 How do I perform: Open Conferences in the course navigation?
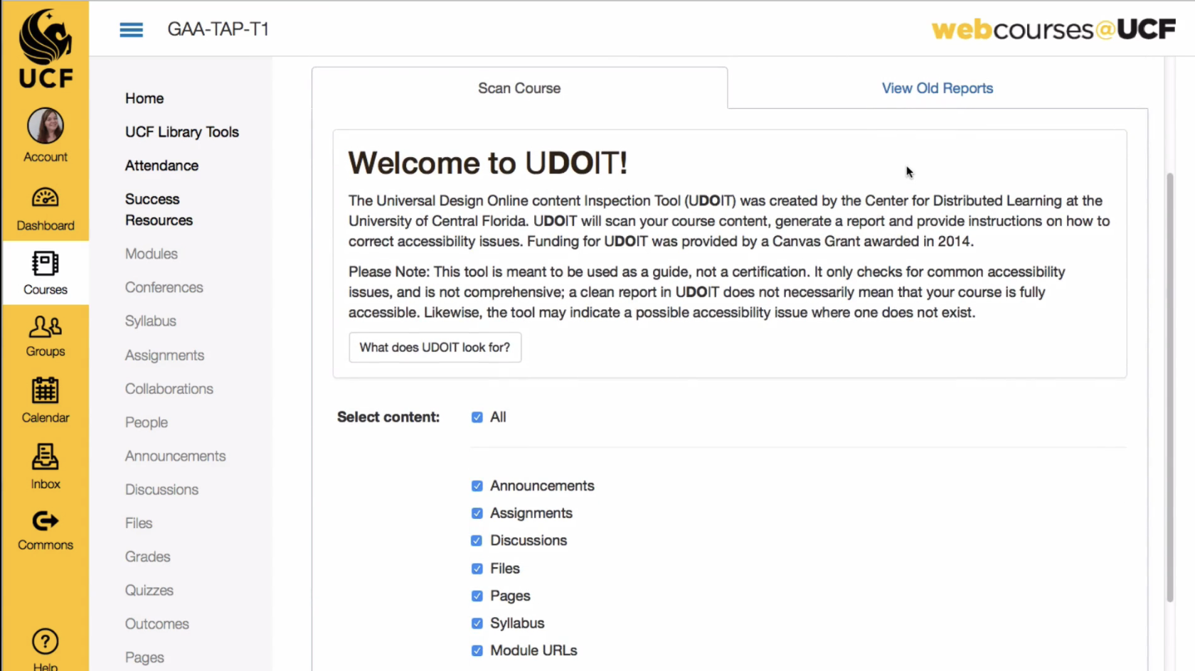(x=164, y=287)
